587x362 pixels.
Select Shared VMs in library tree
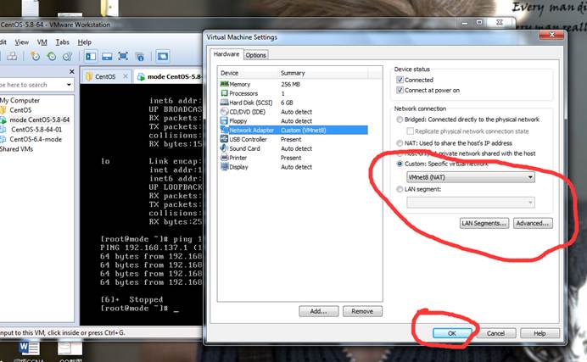click(x=16, y=149)
